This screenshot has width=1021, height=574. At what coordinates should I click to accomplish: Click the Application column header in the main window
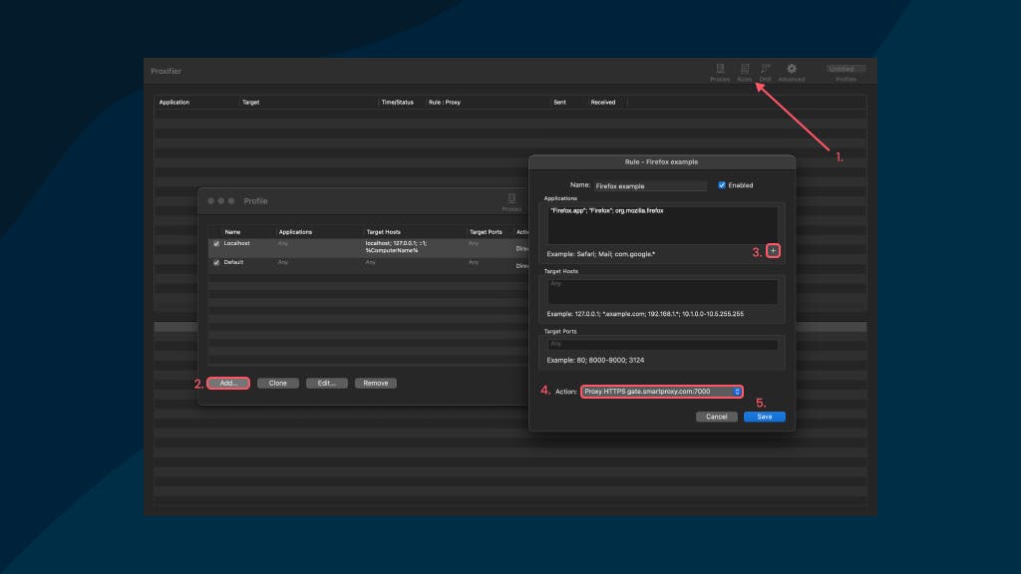[x=173, y=103]
